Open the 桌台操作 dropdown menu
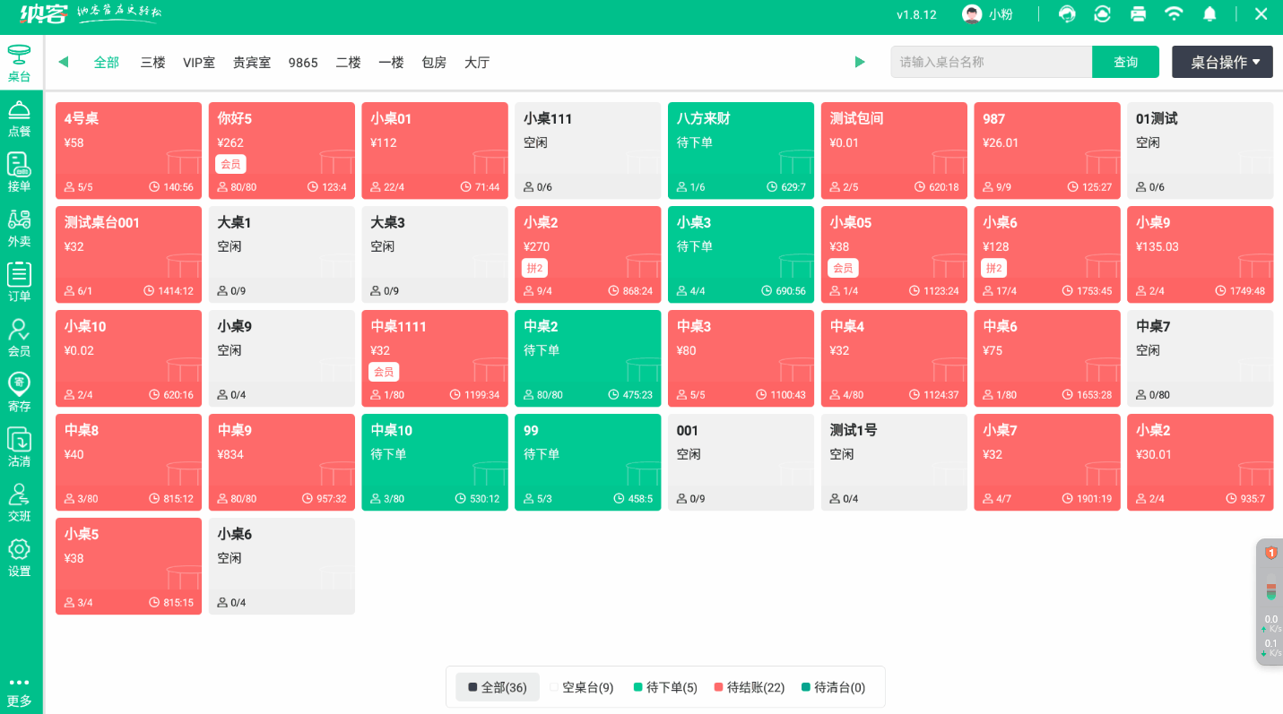The width and height of the screenshot is (1283, 714). tap(1222, 62)
